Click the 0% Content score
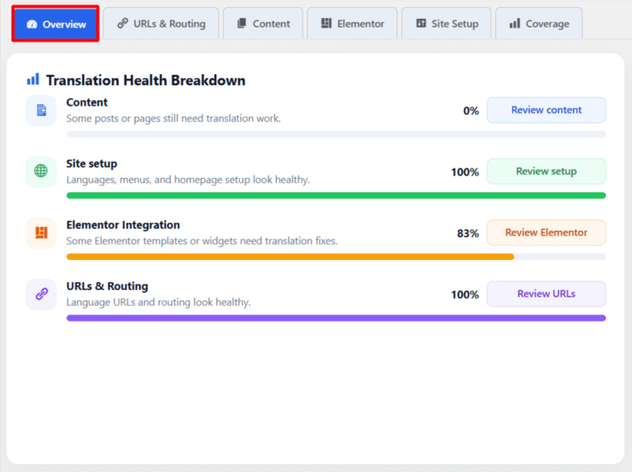632x472 pixels. pyautogui.click(x=471, y=111)
